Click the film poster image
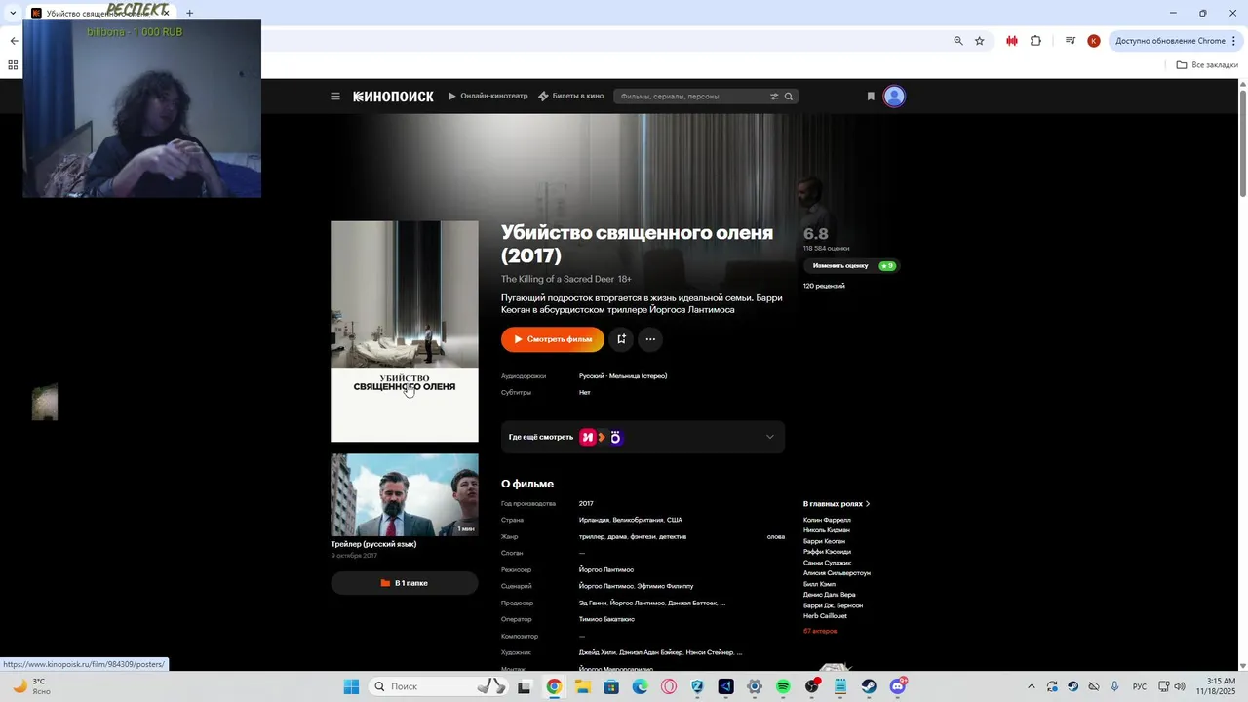The width and height of the screenshot is (1248, 702). [405, 331]
